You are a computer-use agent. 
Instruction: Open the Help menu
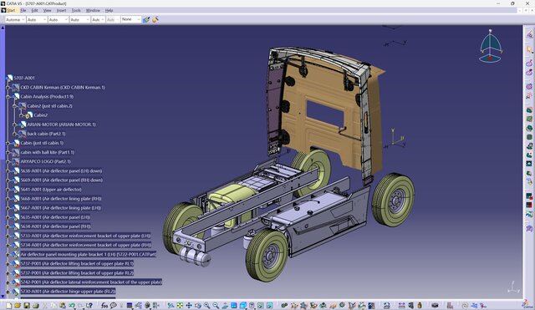[x=109, y=11]
